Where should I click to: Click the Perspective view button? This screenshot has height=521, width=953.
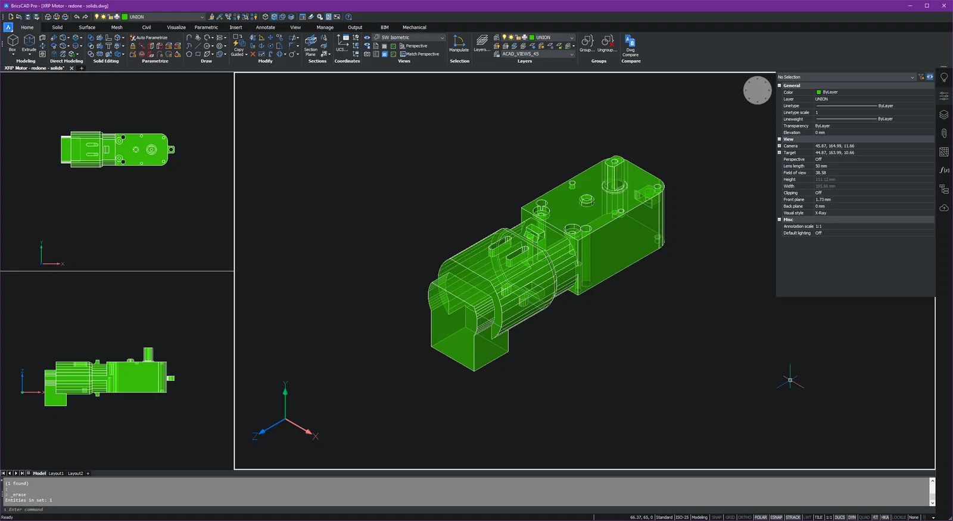[x=413, y=46]
